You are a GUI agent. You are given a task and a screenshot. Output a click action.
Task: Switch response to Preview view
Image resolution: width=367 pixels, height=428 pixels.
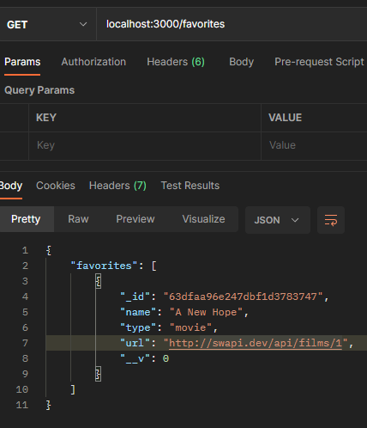(135, 219)
